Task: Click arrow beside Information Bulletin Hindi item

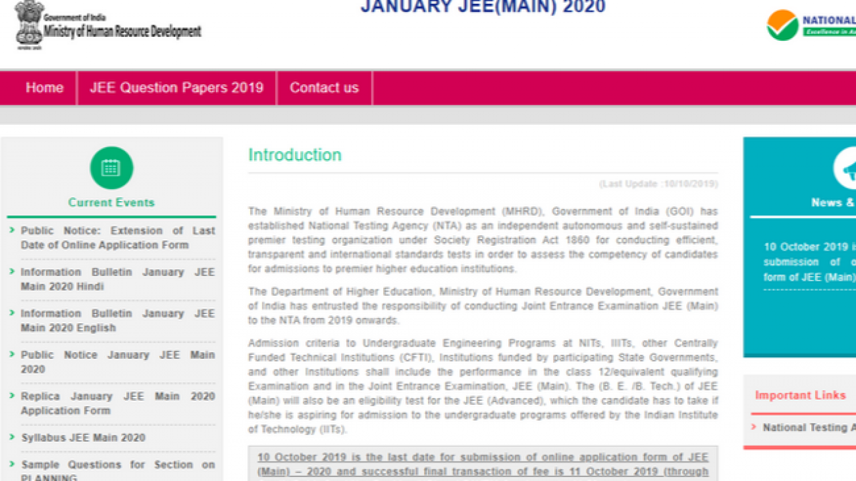Action: [12, 272]
